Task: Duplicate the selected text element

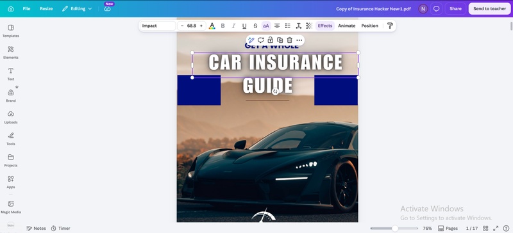Action: point(280,40)
